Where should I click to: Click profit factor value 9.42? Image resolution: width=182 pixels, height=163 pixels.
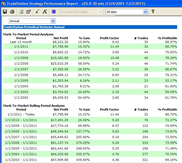coord(115,42)
